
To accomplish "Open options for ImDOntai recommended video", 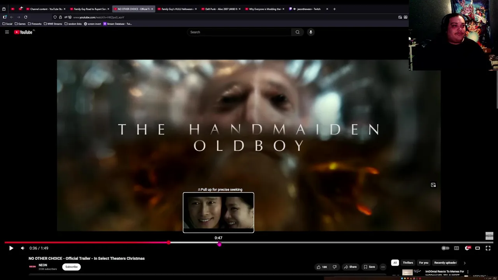I will tap(468, 272).
